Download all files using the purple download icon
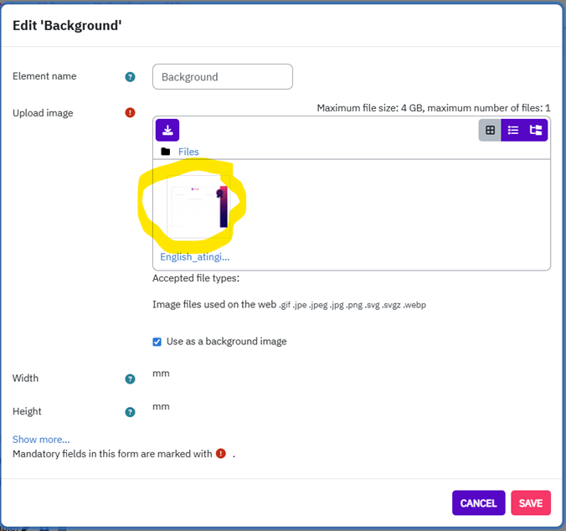Image resolution: width=566 pixels, height=531 pixels. click(167, 130)
